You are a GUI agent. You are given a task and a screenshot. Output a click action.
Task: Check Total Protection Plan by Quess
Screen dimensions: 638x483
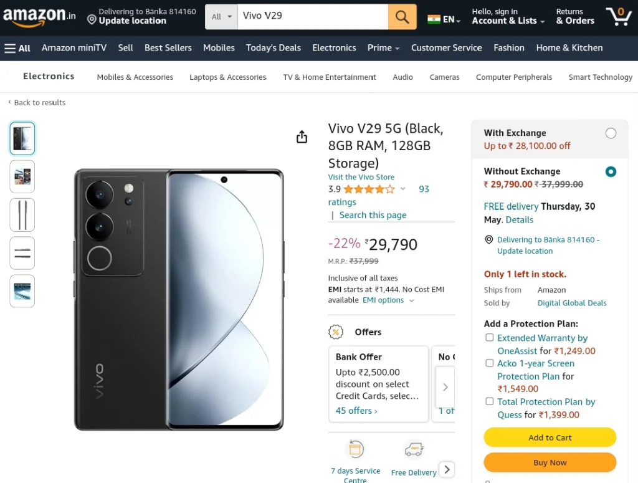click(x=490, y=401)
